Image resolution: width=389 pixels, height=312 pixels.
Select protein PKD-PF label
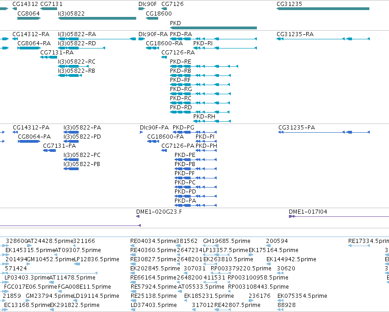point(185,173)
